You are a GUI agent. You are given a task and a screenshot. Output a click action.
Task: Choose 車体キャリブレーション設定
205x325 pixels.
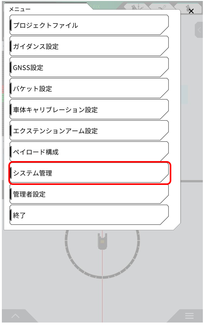coord(89,110)
